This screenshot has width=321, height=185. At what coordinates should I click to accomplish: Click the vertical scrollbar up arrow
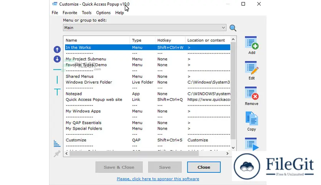click(233, 39)
